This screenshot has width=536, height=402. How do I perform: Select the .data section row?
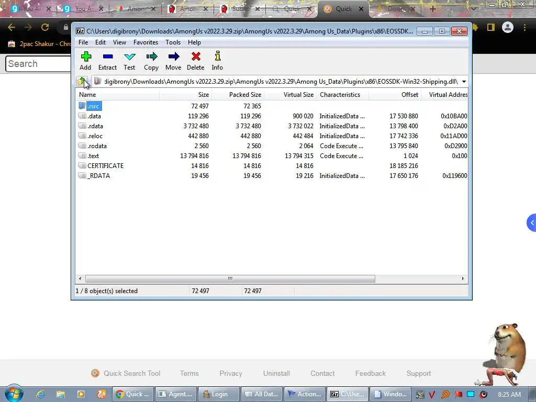tap(272, 116)
